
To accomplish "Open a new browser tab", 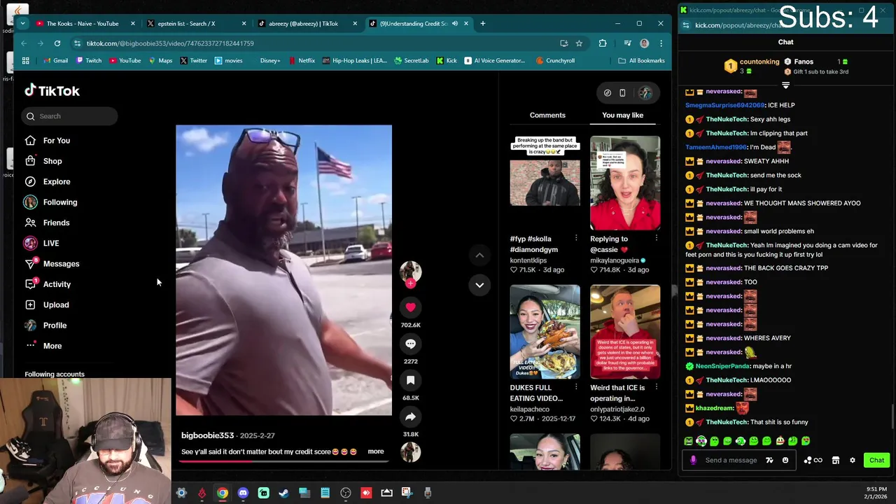I will [x=482, y=24].
